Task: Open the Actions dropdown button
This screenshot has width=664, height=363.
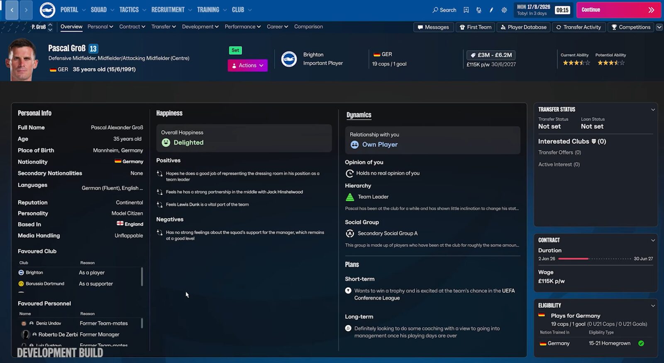Action: click(x=247, y=65)
